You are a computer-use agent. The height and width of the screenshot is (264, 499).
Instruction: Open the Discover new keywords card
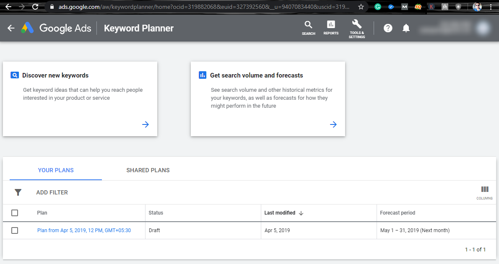[80, 99]
